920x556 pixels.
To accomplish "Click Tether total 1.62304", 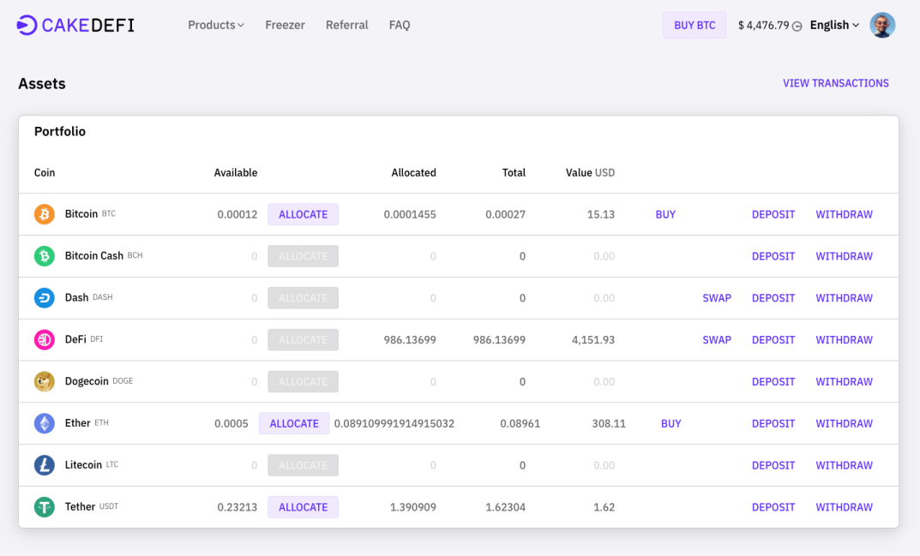I will [x=505, y=507].
